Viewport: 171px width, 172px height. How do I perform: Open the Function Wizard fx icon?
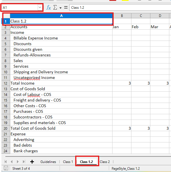click(x=49, y=8)
